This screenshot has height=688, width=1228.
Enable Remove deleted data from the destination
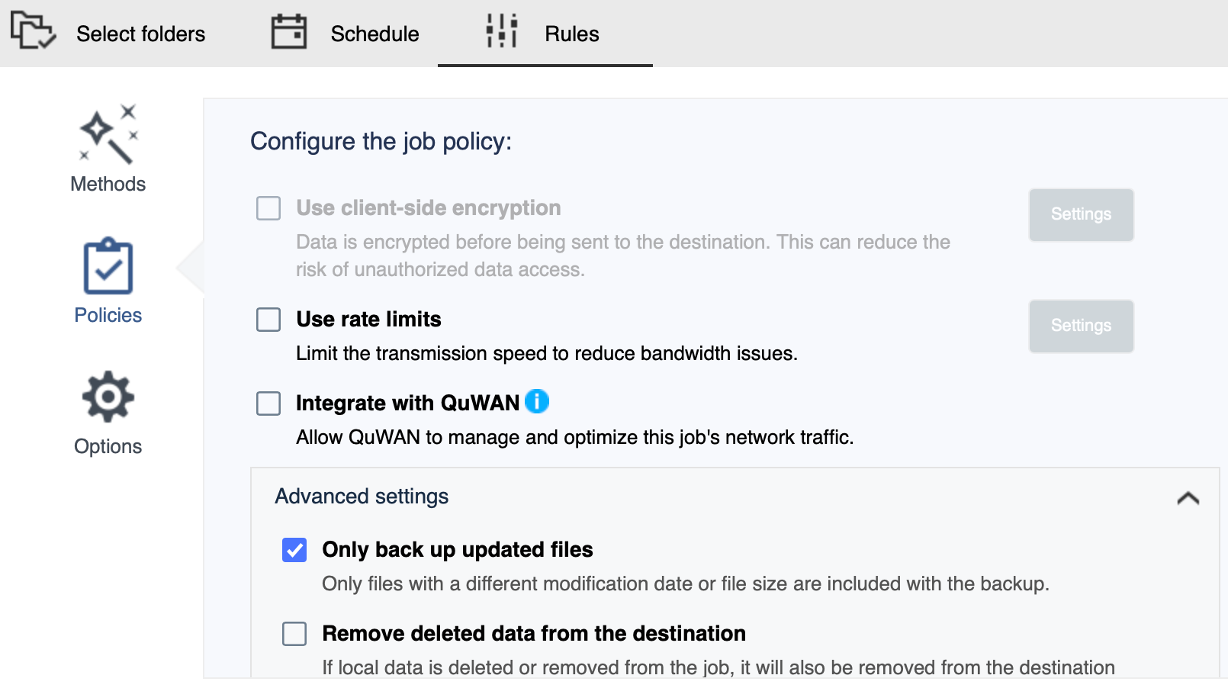(x=294, y=634)
